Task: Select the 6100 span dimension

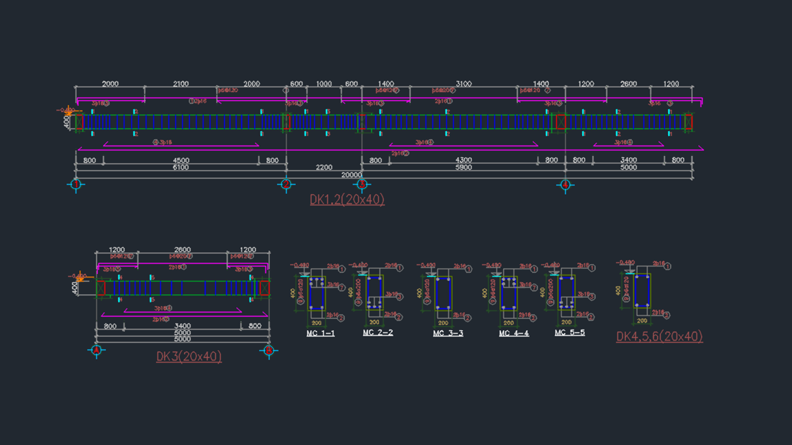Action: tap(181, 167)
